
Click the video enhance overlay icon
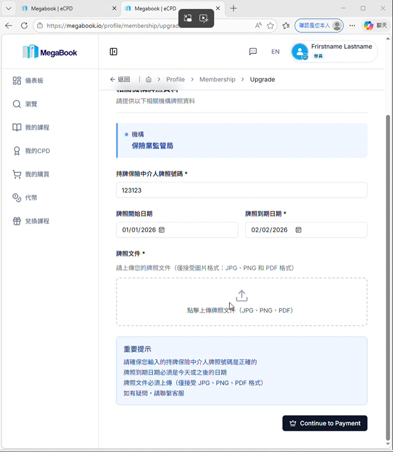click(204, 18)
